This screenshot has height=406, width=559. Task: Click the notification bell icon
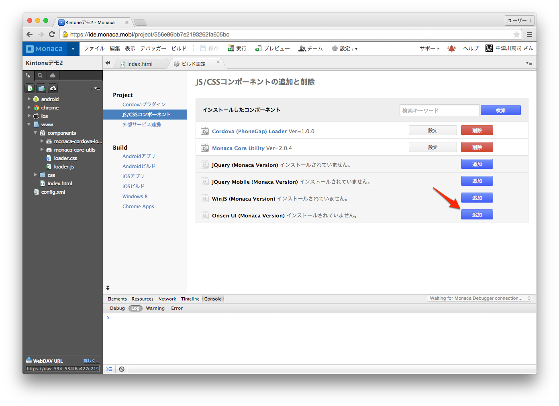(x=451, y=49)
